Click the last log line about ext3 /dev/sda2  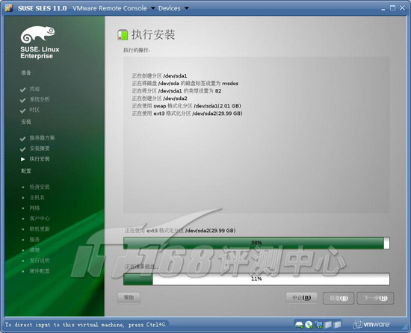click(x=187, y=113)
